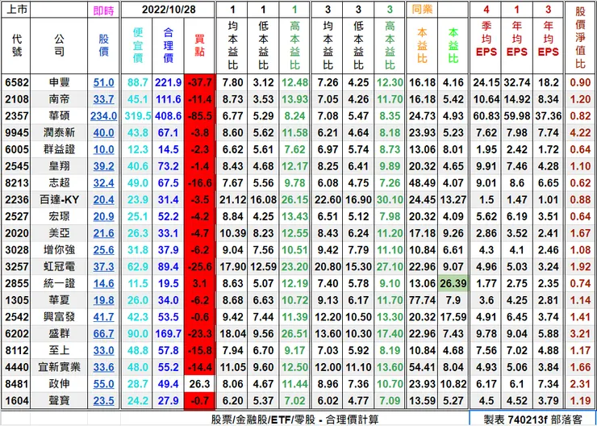
Task: Select the 上市 header cell
Action: point(16,10)
